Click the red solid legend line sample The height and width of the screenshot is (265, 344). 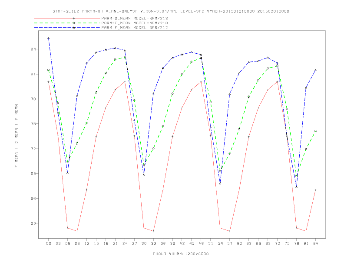click(x=67, y=18)
